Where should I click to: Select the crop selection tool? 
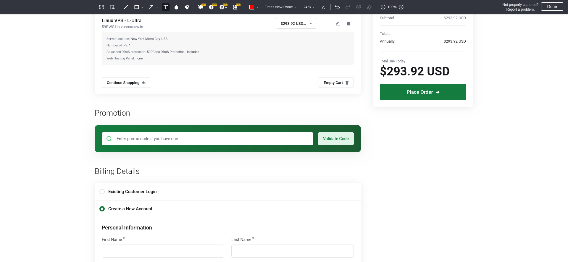coord(112,7)
